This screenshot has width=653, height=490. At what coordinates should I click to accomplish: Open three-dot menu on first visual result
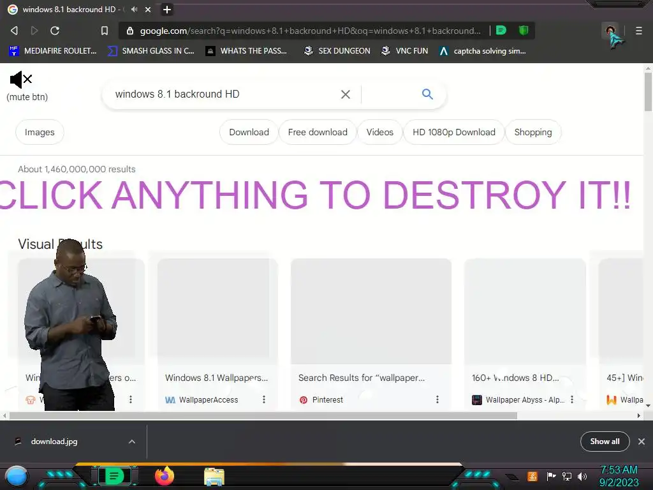131,399
